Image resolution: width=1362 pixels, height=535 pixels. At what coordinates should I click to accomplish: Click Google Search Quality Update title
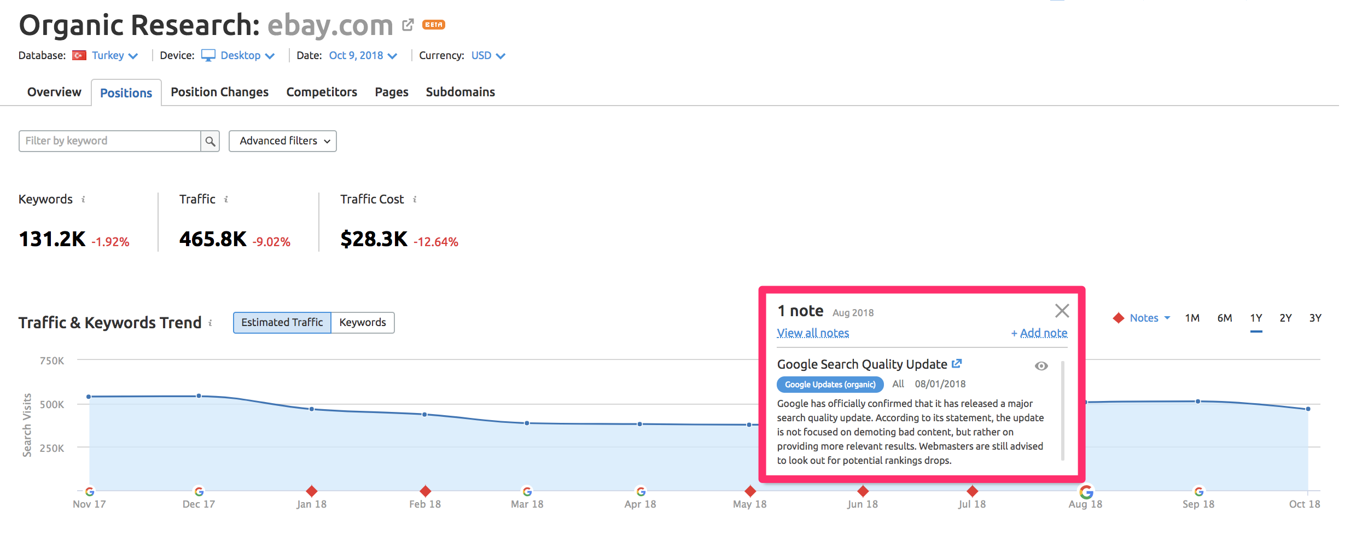[x=862, y=364]
